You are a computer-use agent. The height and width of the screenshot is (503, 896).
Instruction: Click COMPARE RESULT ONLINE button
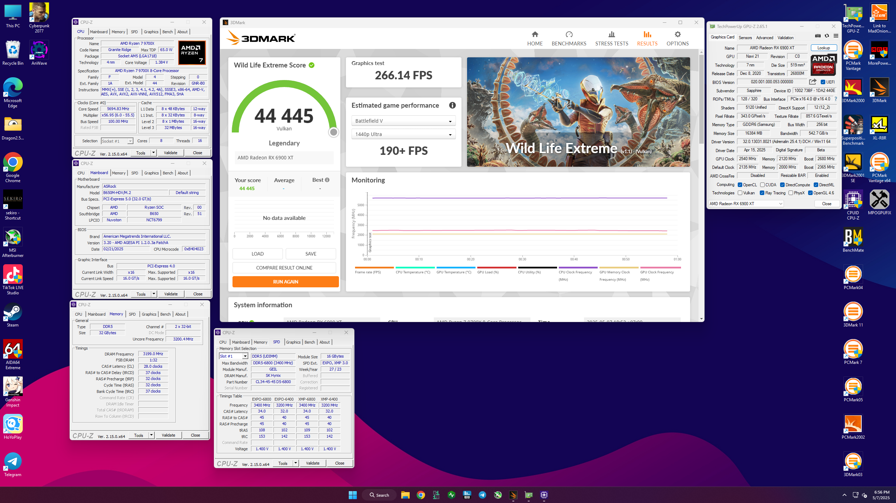tap(284, 268)
